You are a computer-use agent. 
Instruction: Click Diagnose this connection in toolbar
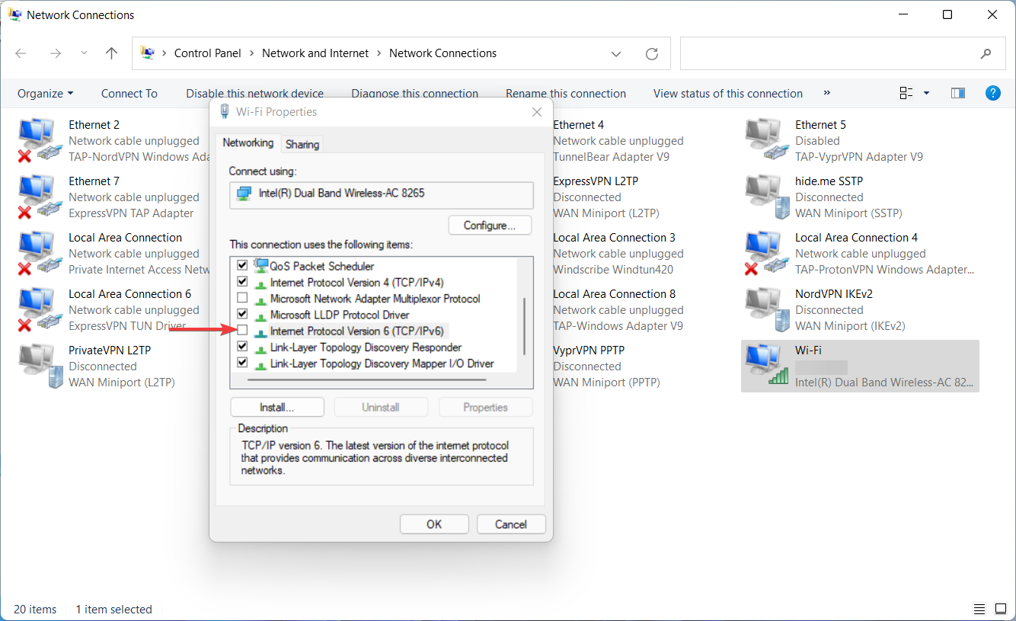(414, 94)
